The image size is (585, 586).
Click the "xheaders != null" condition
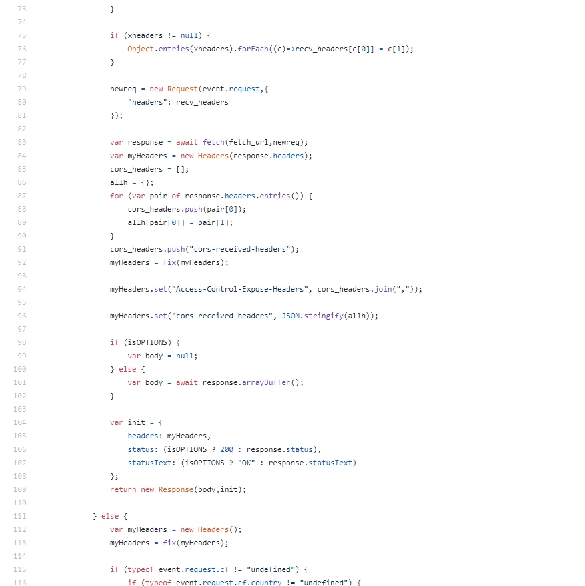click(163, 35)
